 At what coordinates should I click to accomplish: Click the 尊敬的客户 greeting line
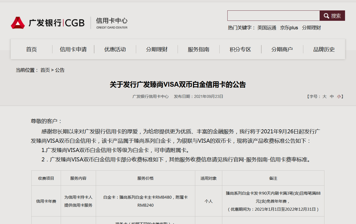pyautogui.click(x=46, y=121)
